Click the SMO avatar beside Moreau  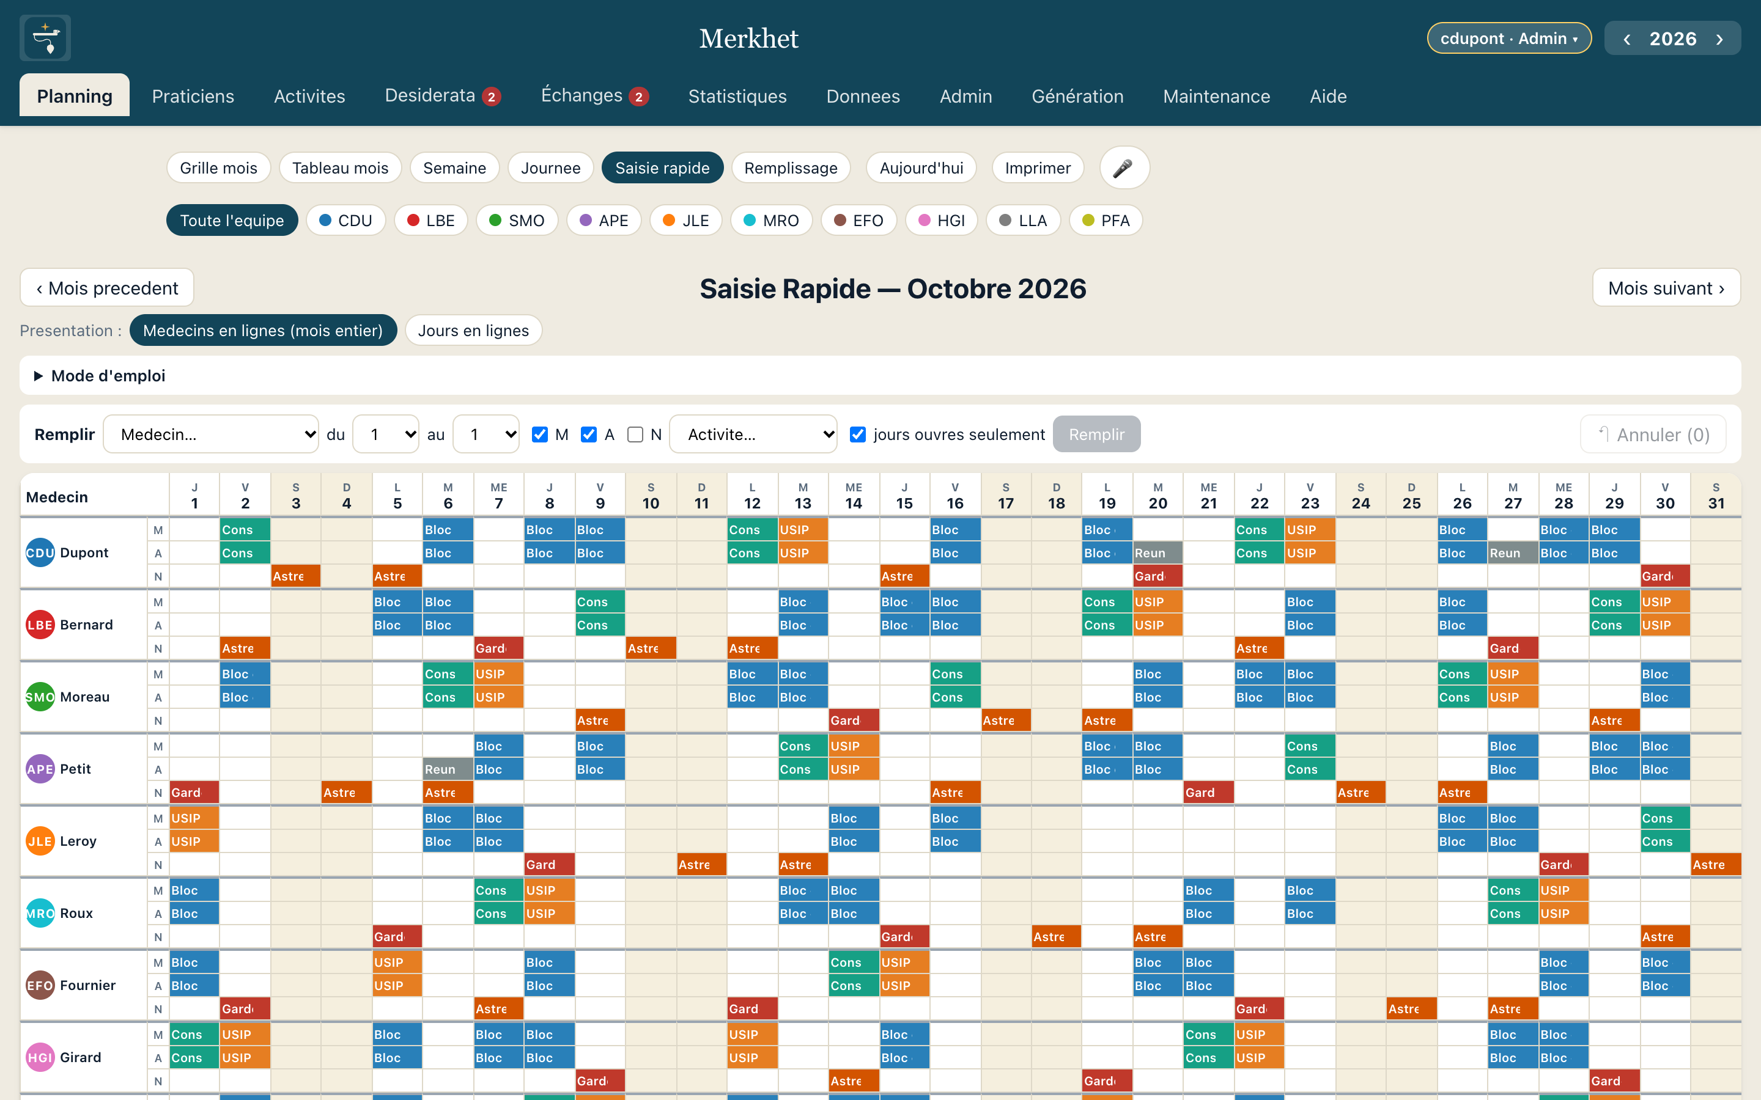click(40, 696)
